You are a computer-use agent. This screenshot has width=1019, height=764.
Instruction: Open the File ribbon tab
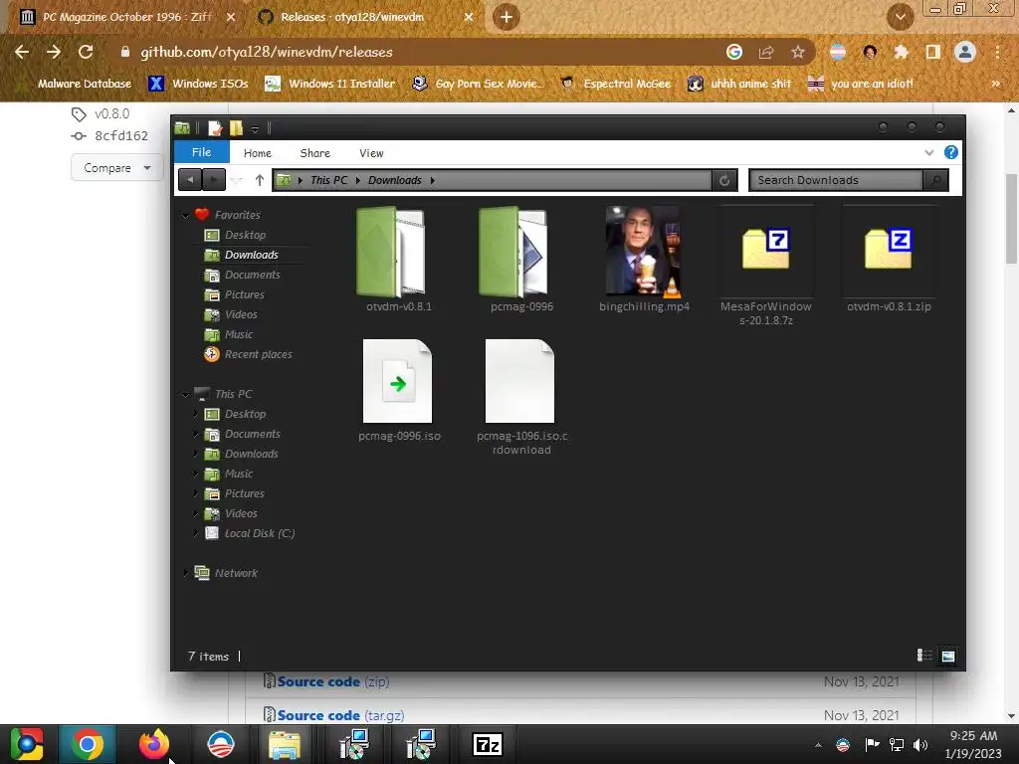tap(201, 152)
